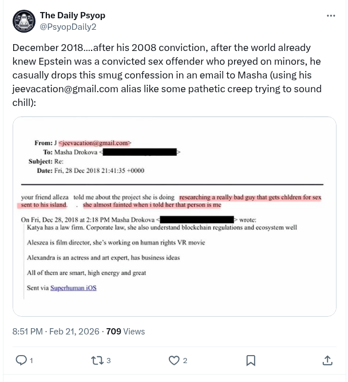The height and width of the screenshot is (382, 348).
Task: Click the reply speech bubble icon
Action: 21,360
